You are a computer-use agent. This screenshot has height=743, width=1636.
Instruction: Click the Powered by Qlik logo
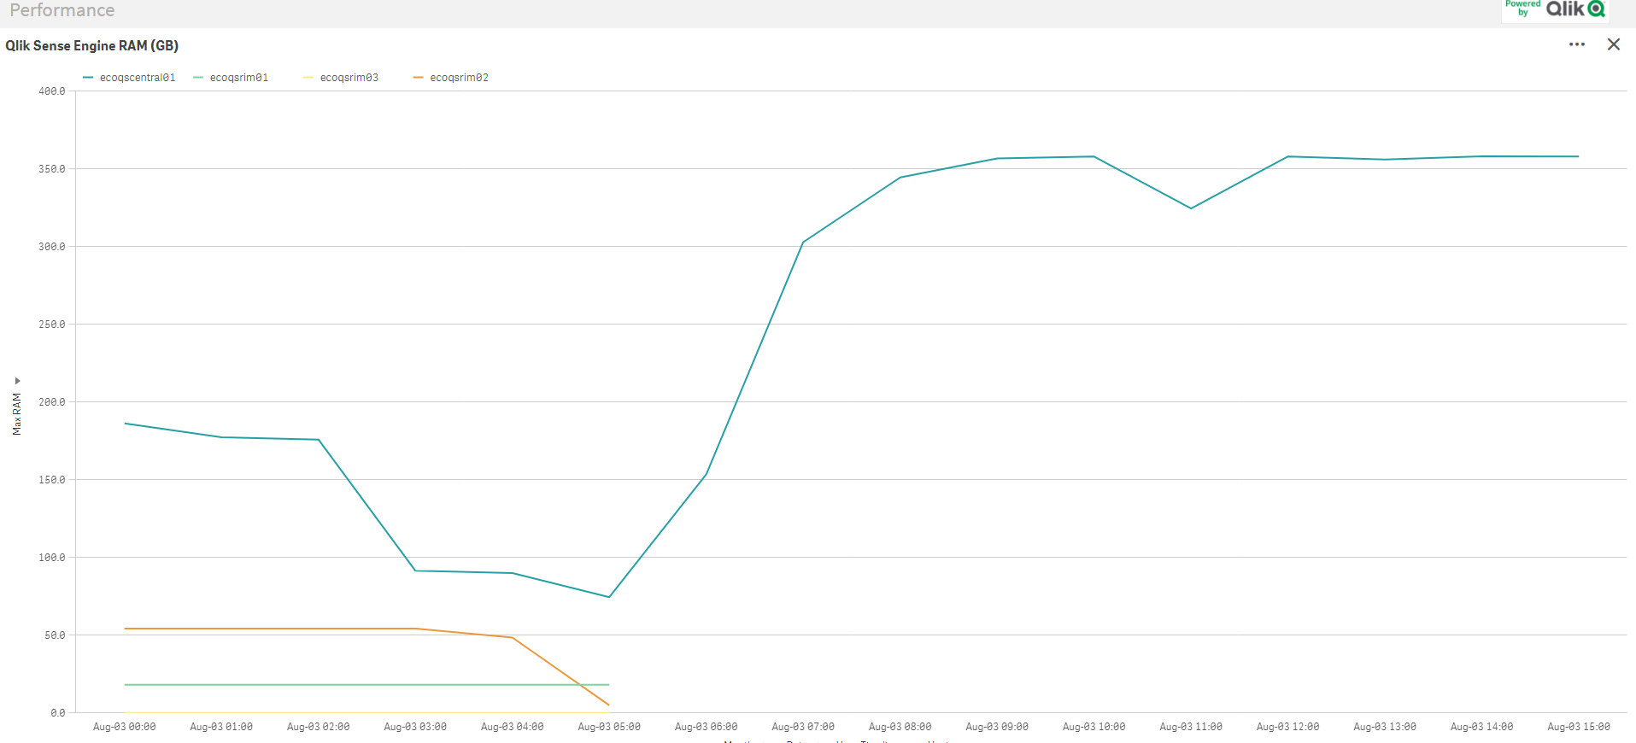(1555, 9)
